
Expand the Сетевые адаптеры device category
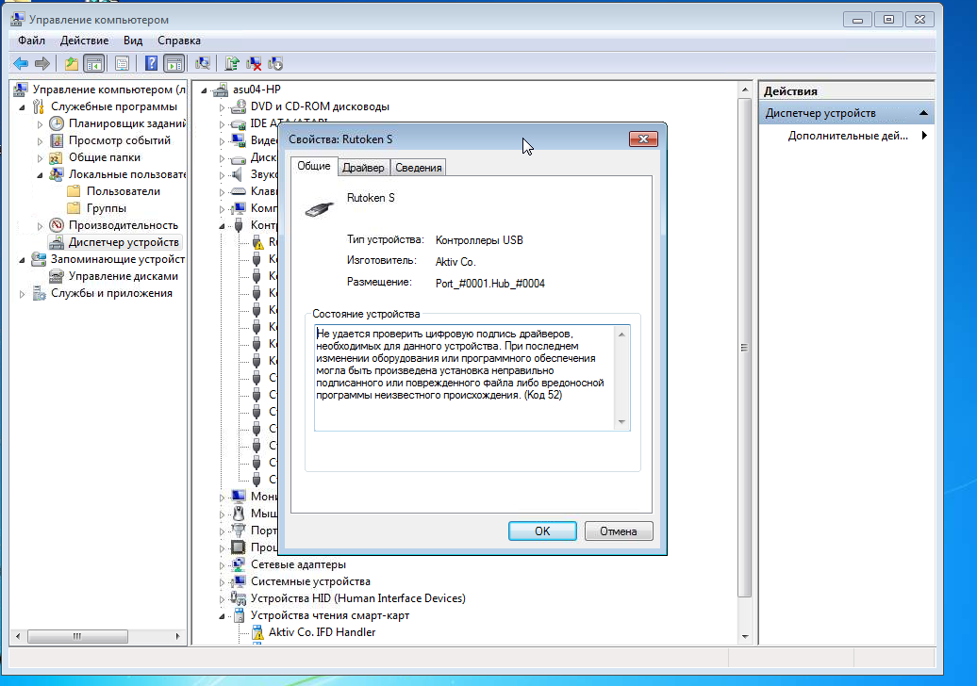click(x=224, y=564)
